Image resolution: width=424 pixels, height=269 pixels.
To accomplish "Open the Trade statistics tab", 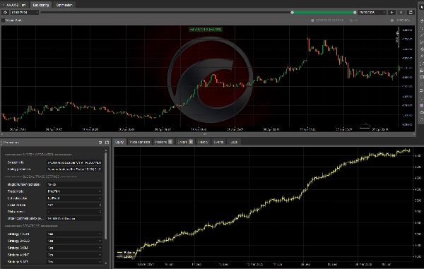I will pyautogui.click(x=139, y=142).
